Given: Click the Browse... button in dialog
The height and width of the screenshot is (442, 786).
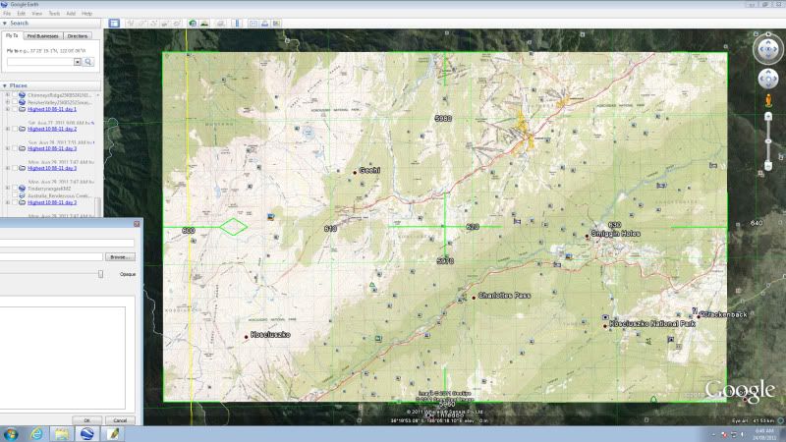Looking at the screenshot, I should [120, 257].
